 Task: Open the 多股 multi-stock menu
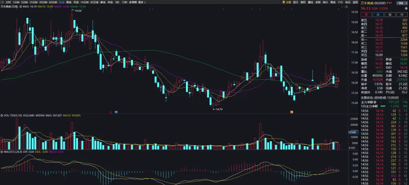pos(318,2)
